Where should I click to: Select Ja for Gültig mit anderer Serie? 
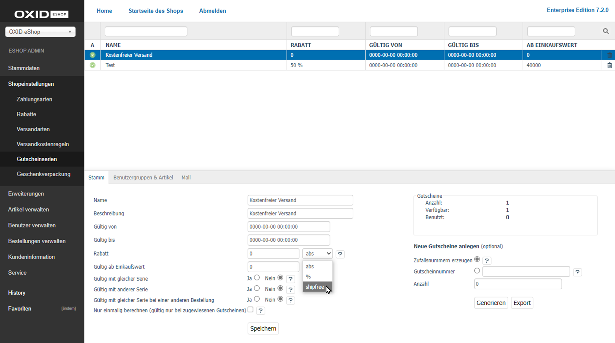tap(257, 288)
